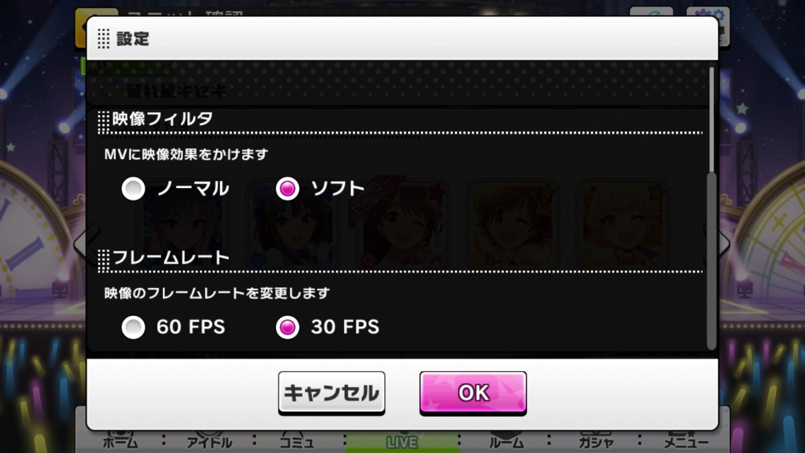Open the ルーム tab in bottom navigation

point(506,442)
